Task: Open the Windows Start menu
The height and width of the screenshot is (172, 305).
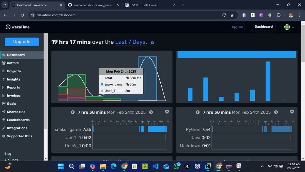Action: 61,166
